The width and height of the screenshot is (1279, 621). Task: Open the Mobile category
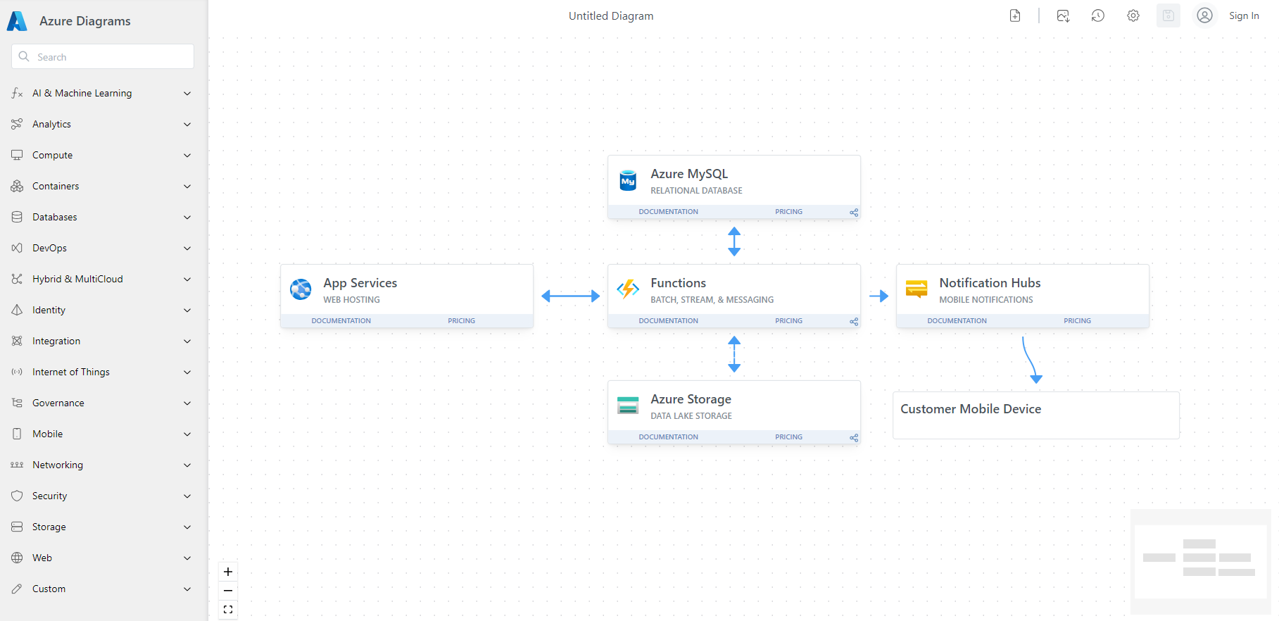(102, 434)
